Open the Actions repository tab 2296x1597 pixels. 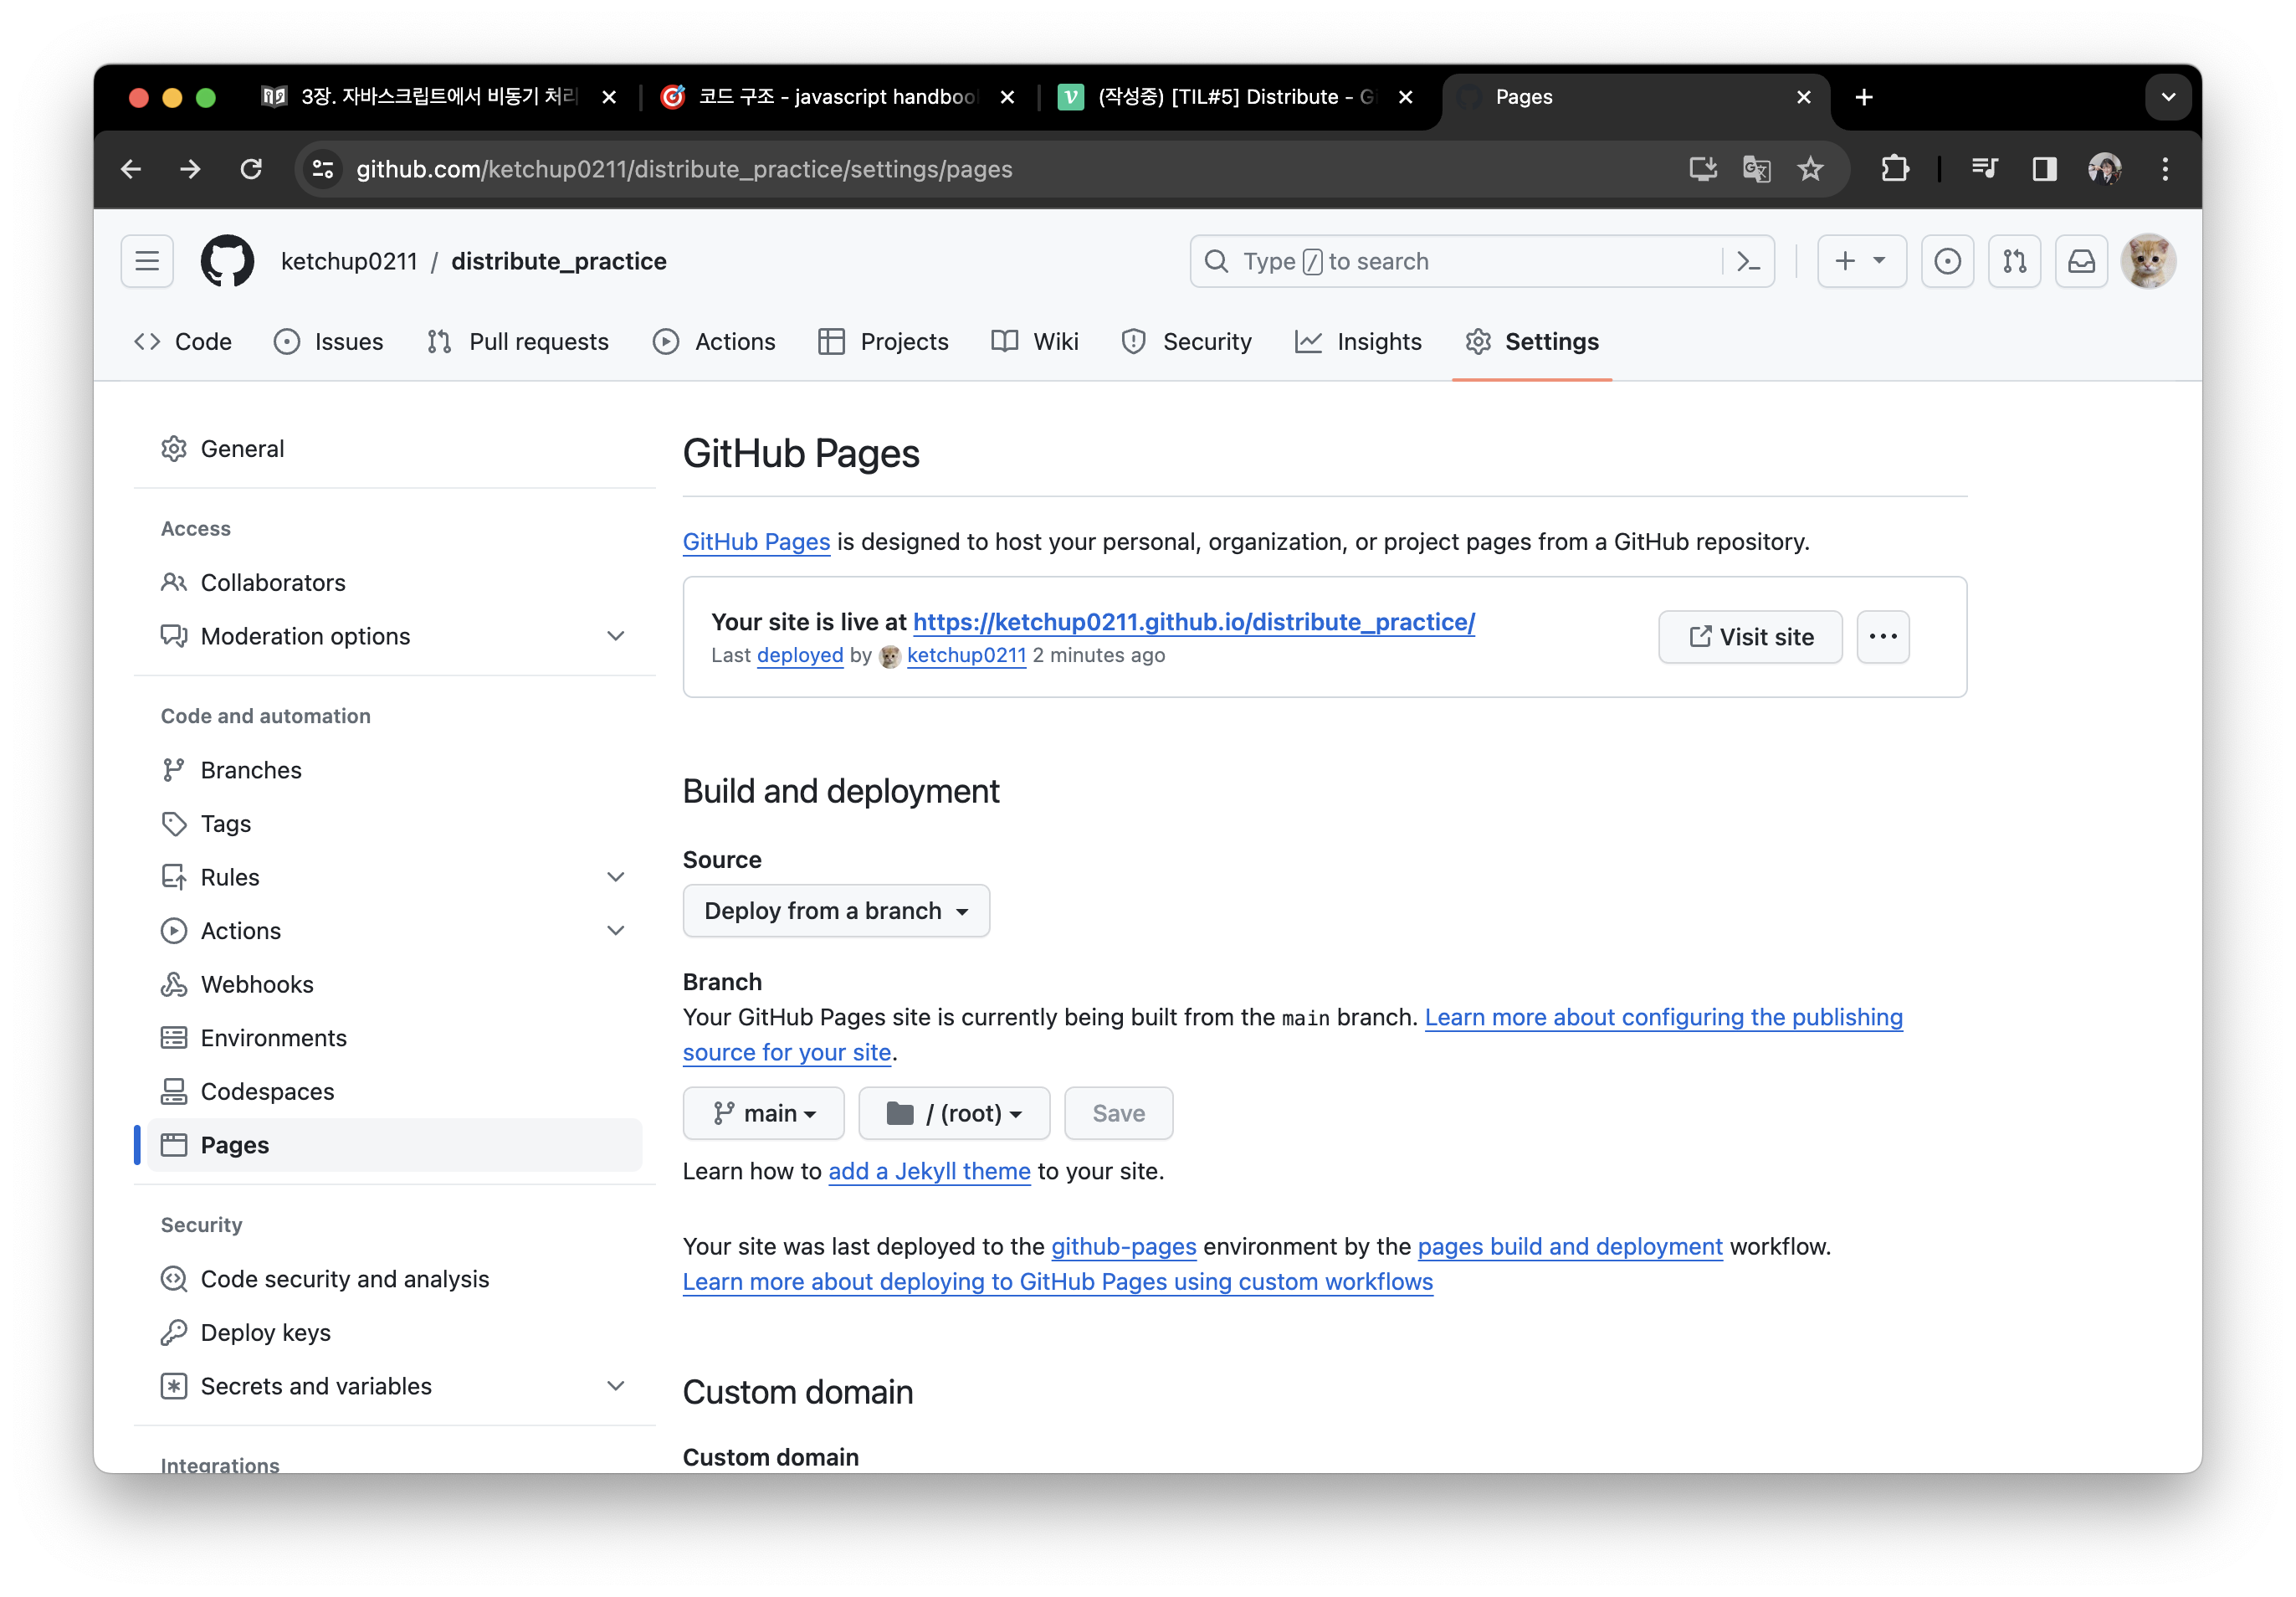coord(714,341)
